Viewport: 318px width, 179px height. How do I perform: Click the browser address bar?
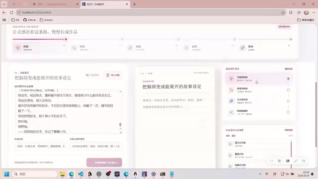click(150, 12)
